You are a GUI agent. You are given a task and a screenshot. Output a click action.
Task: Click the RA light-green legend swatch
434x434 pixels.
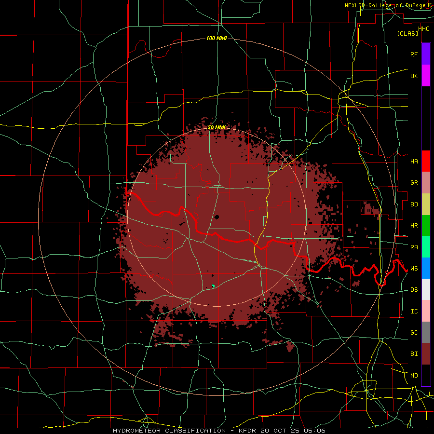(426, 247)
